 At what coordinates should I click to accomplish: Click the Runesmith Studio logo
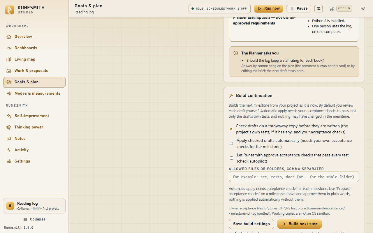(x=10, y=10)
